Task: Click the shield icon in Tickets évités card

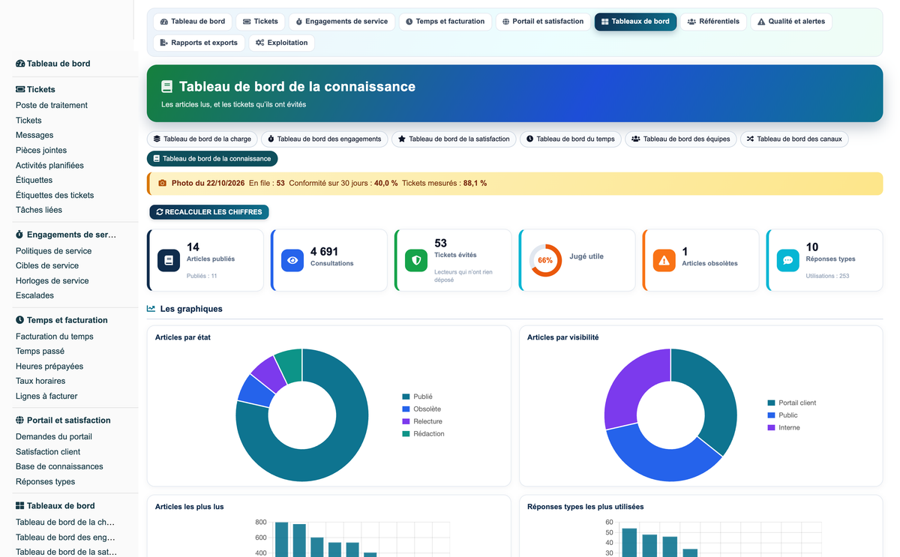Action: click(416, 260)
